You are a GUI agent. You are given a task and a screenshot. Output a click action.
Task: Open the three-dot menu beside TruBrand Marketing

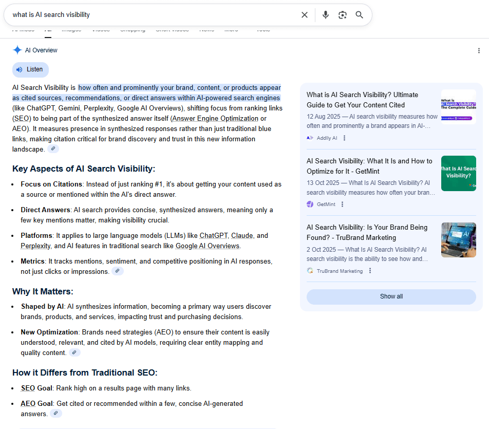click(x=370, y=270)
